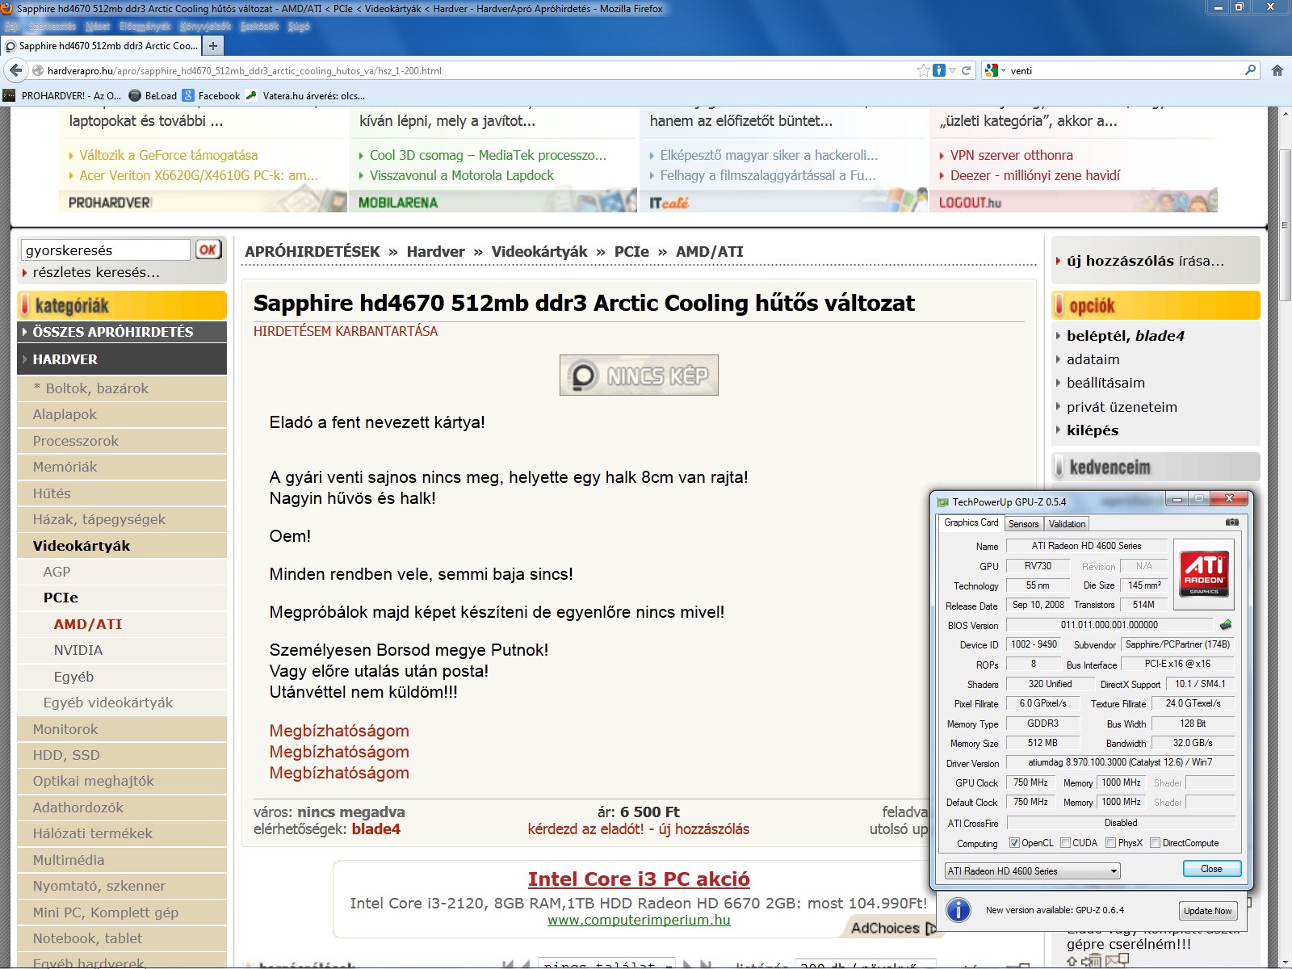Focus the gyorskeresés quick search field
The width and height of the screenshot is (1292, 969).
[x=105, y=250]
